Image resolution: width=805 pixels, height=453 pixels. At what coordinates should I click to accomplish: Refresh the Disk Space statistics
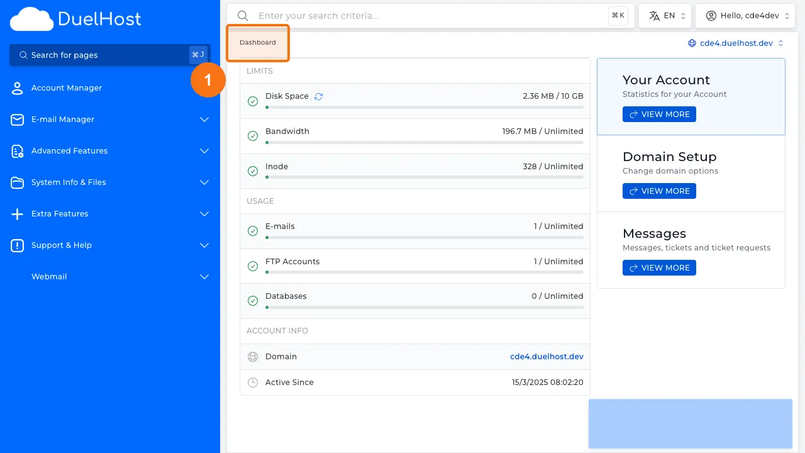(x=318, y=96)
